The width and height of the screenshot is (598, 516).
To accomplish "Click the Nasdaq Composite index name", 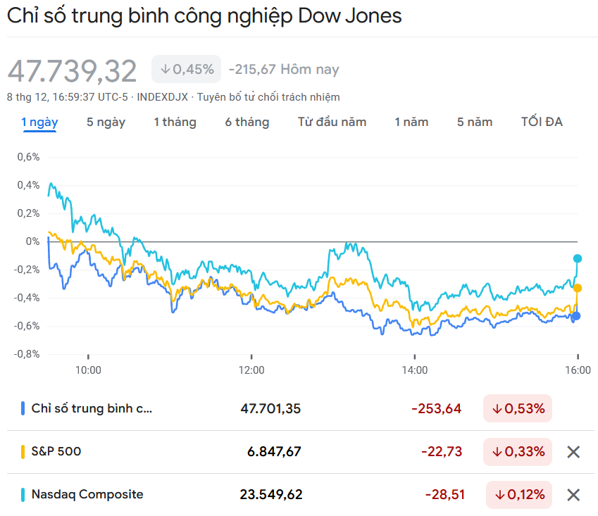I will [x=87, y=494].
